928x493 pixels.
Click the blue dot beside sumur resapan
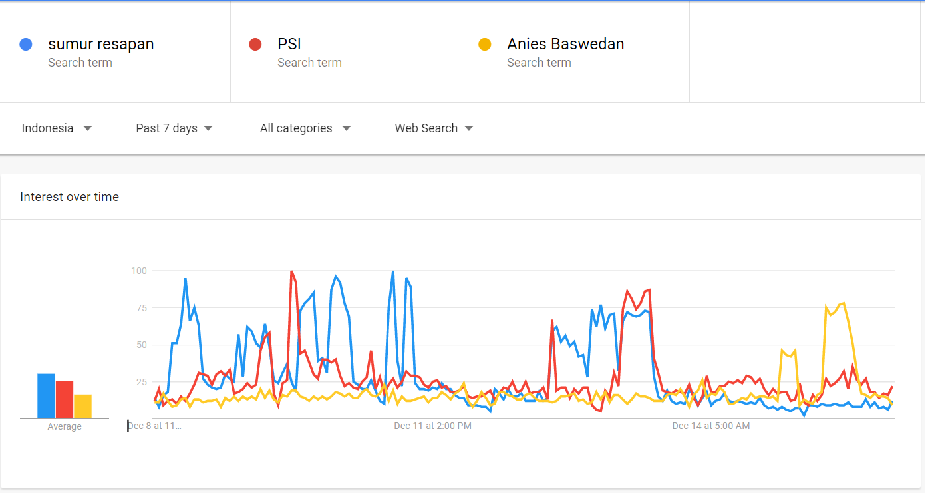pos(26,45)
